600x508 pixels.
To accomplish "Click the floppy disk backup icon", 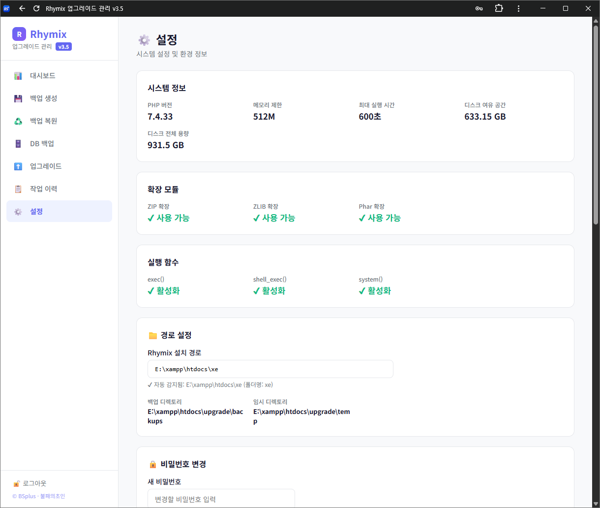I will (18, 98).
